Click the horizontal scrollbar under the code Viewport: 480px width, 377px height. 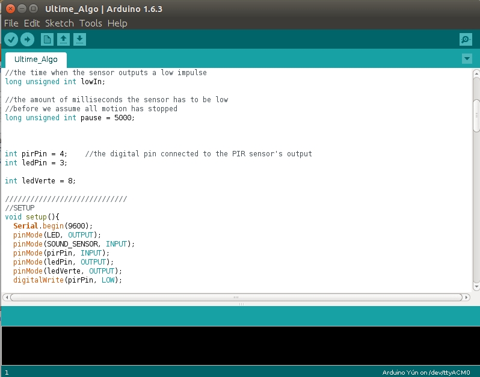[x=235, y=297]
